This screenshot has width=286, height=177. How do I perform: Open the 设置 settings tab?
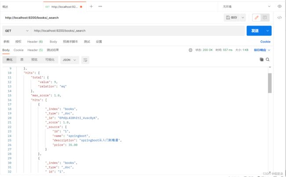[99, 42]
